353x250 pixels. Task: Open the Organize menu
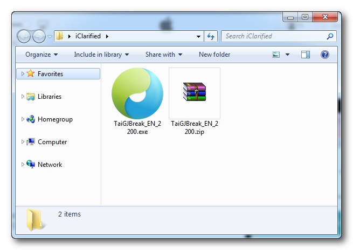(41, 55)
